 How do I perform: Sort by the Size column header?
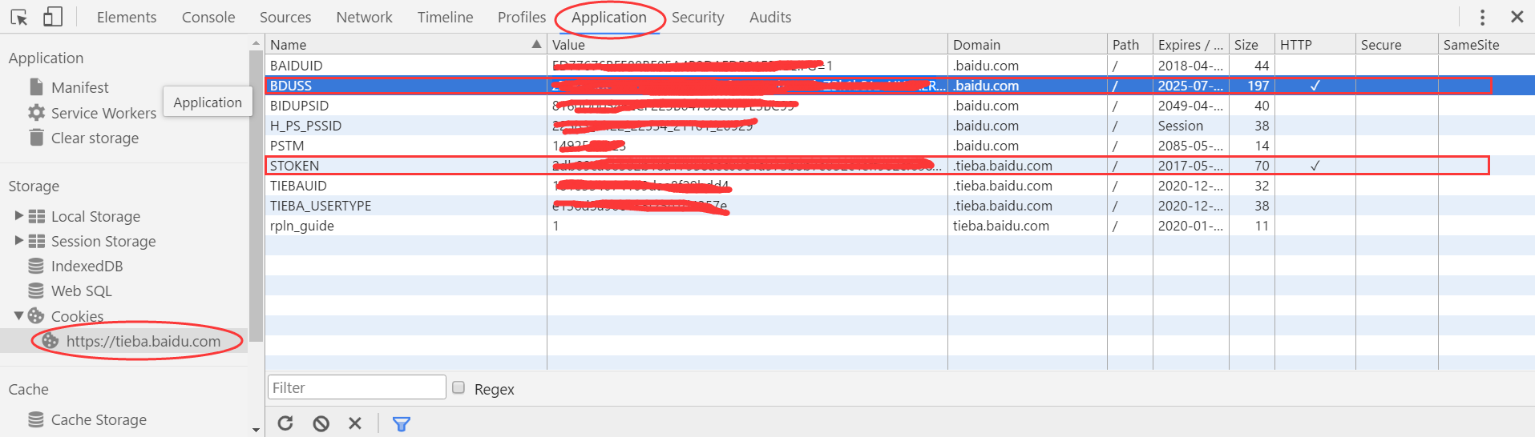(1251, 45)
